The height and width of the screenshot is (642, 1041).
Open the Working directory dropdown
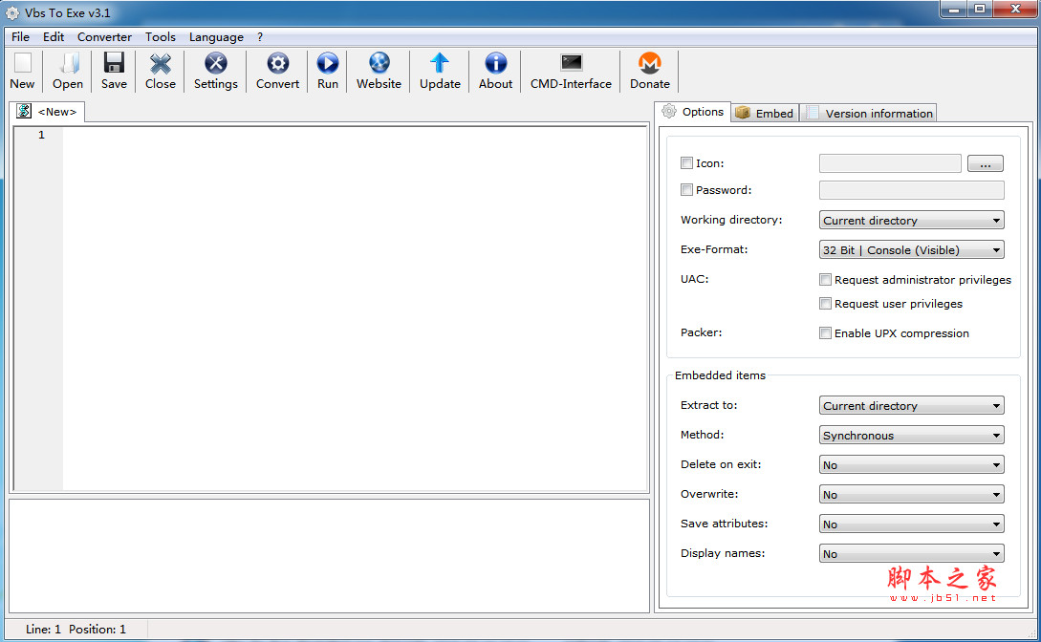pyautogui.click(x=911, y=221)
